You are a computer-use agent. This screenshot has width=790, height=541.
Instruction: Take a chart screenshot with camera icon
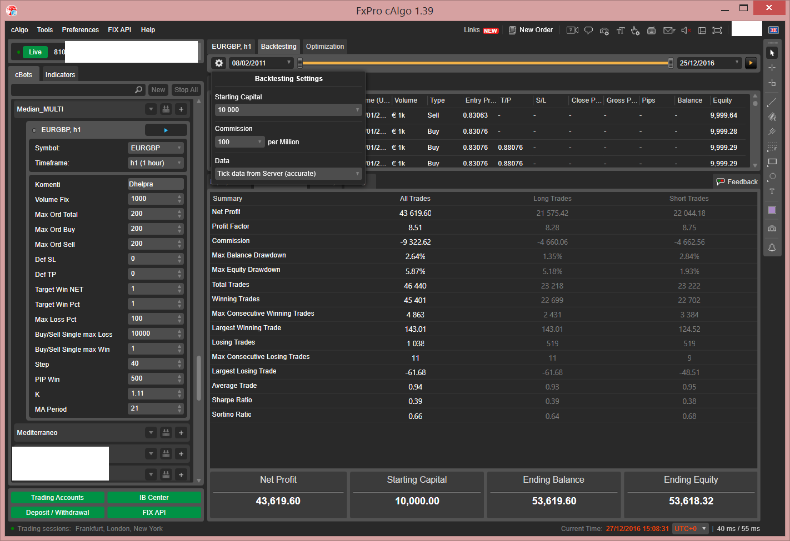772,229
